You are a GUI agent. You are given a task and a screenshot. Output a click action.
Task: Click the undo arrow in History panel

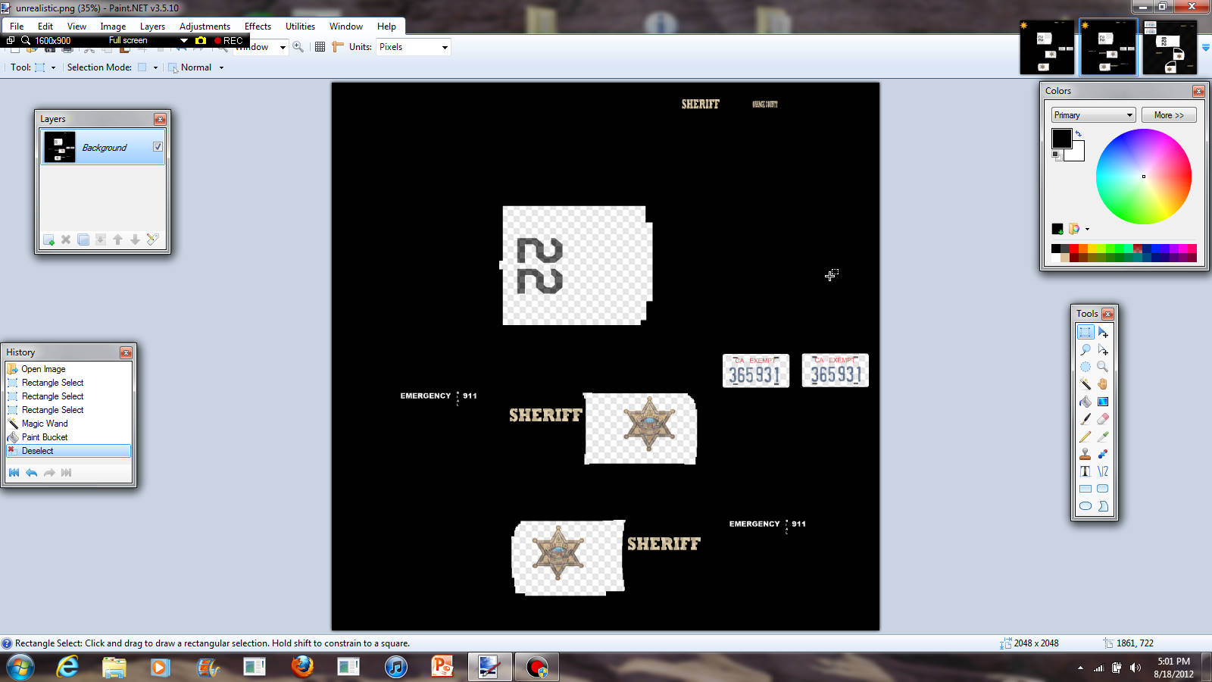point(31,473)
